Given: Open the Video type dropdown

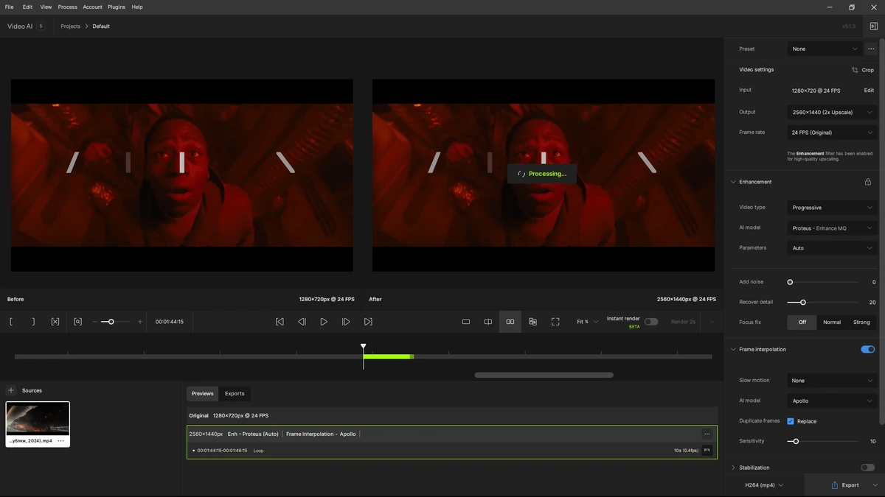Looking at the screenshot, I should 832,208.
